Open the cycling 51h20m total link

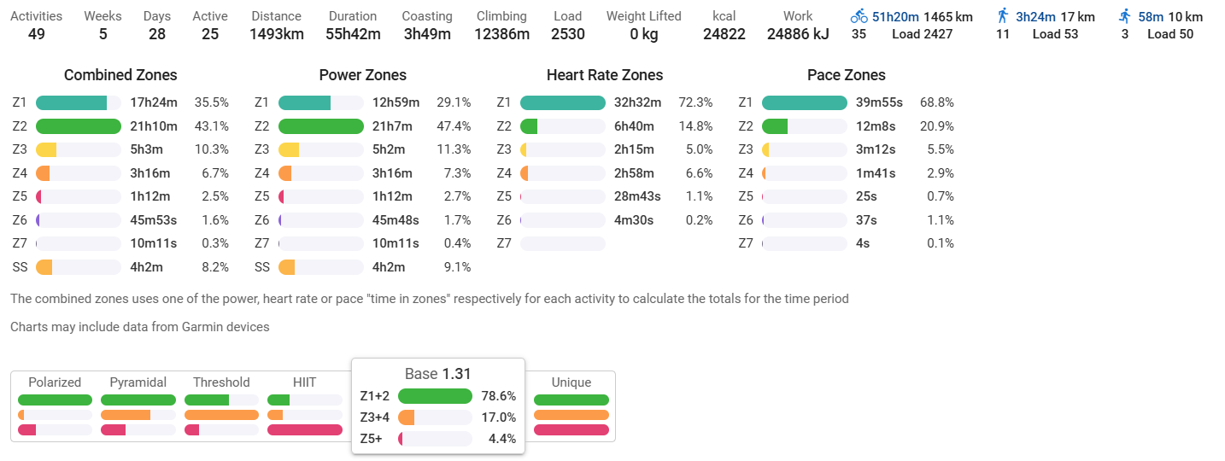point(895,16)
